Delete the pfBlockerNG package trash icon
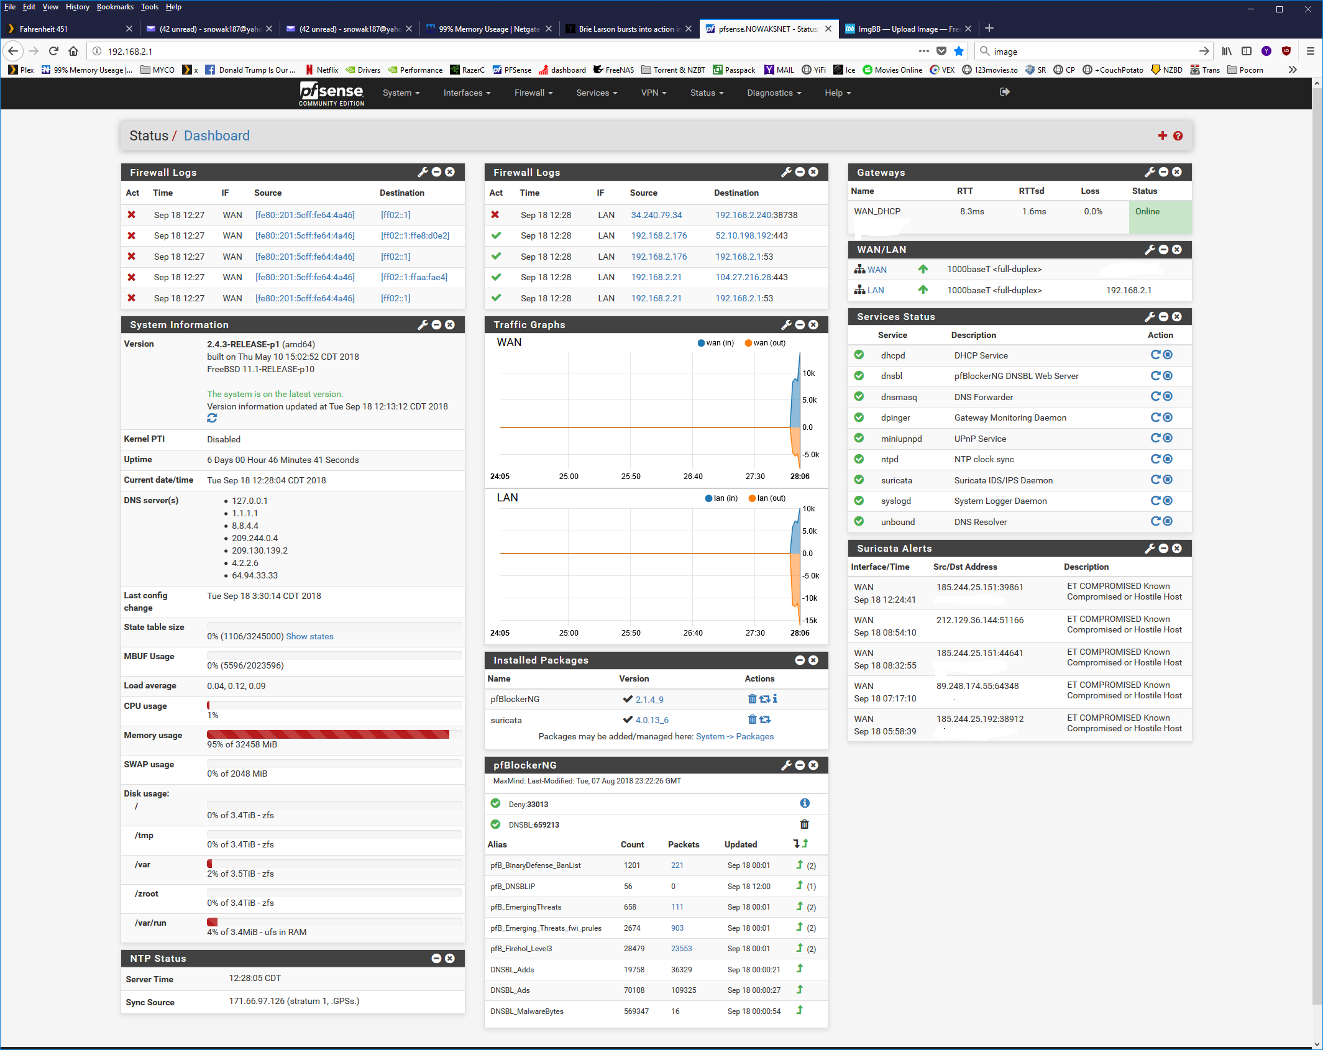 click(752, 699)
